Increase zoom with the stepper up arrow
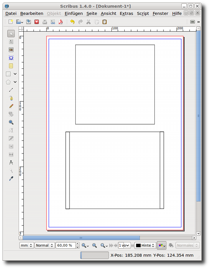The height and width of the screenshot is (269, 210). point(77,244)
